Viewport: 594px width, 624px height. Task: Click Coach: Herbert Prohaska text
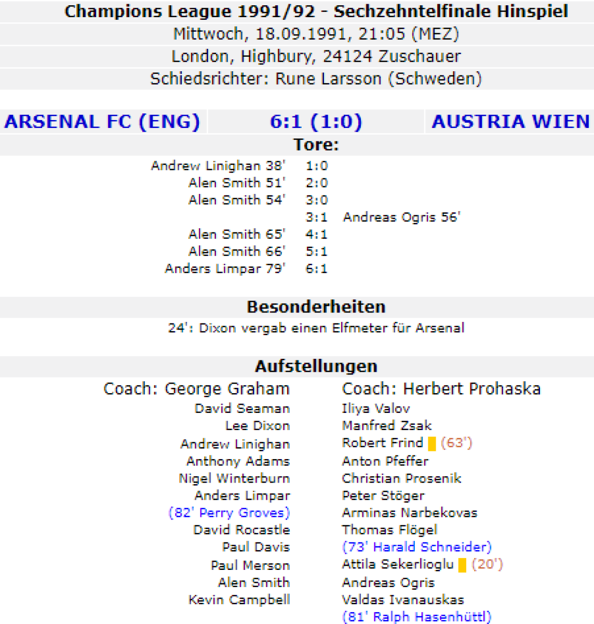pyautogui.click(x=441, y=389)
